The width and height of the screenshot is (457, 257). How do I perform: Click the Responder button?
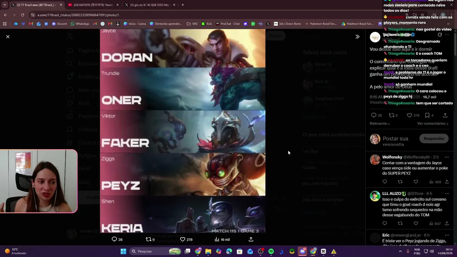(x=434, y=138)
